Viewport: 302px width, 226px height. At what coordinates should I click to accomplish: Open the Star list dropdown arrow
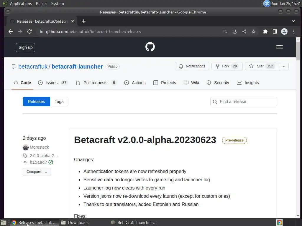coord(283,66)
